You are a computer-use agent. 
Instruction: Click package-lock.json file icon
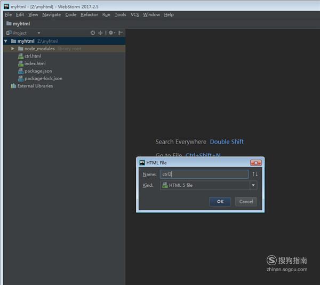pos(21,78)
